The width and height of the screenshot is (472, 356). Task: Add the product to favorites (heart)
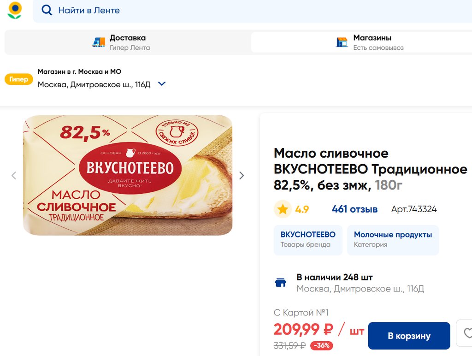tap(466, 333)
